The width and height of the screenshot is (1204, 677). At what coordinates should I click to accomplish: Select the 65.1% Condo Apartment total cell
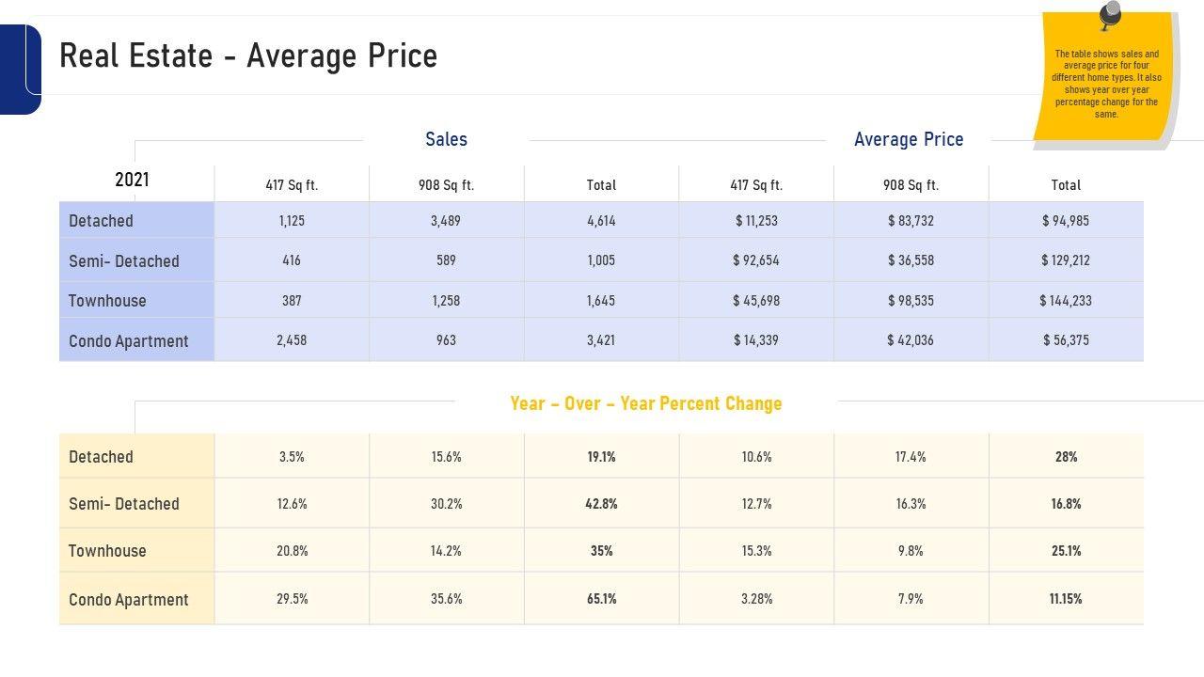[x=601, y=599]
